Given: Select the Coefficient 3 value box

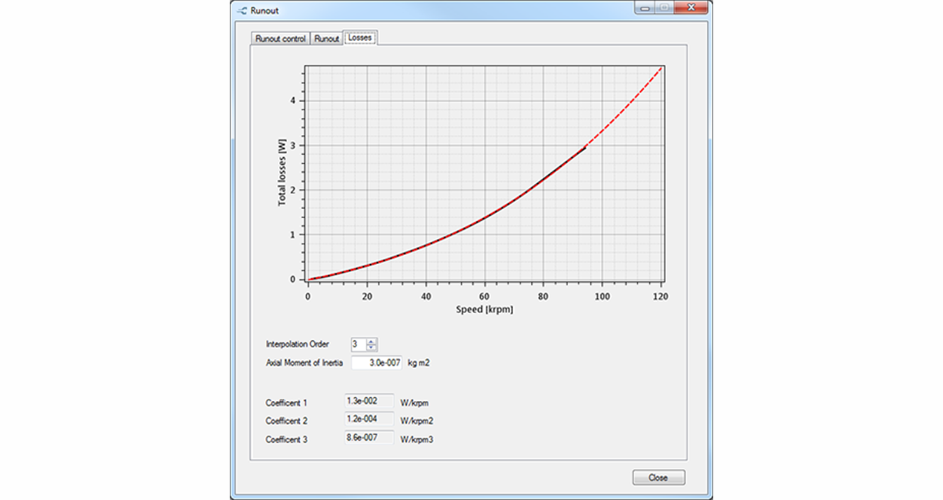Looking at the screenshot, I should 369,438.
